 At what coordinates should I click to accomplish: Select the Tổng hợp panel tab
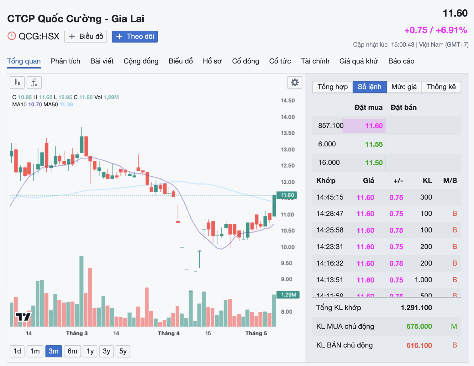(x=333, y=87)
